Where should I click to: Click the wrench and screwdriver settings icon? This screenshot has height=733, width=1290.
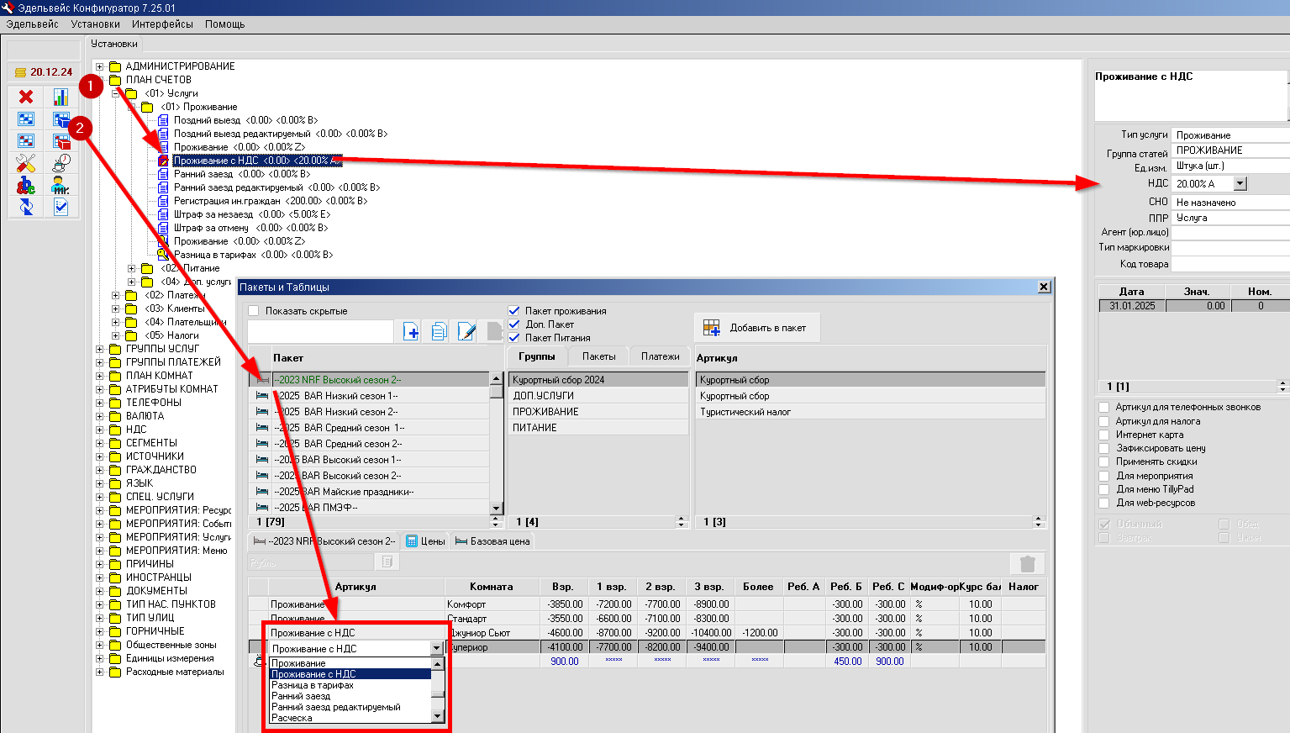click(x=26, y=163)
